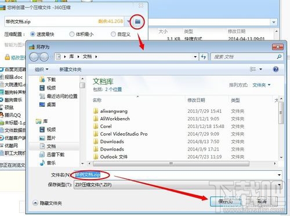Image resolution: width=290 pixels, height=216 pixels.
Task: Sort by 名称 column header
Action: click(x=97, y=100)
